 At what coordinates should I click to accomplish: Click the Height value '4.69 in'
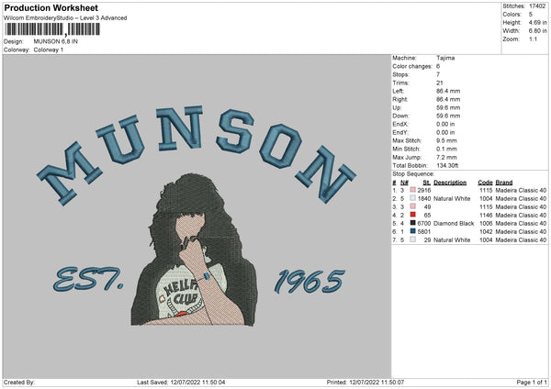click(537, 22)
